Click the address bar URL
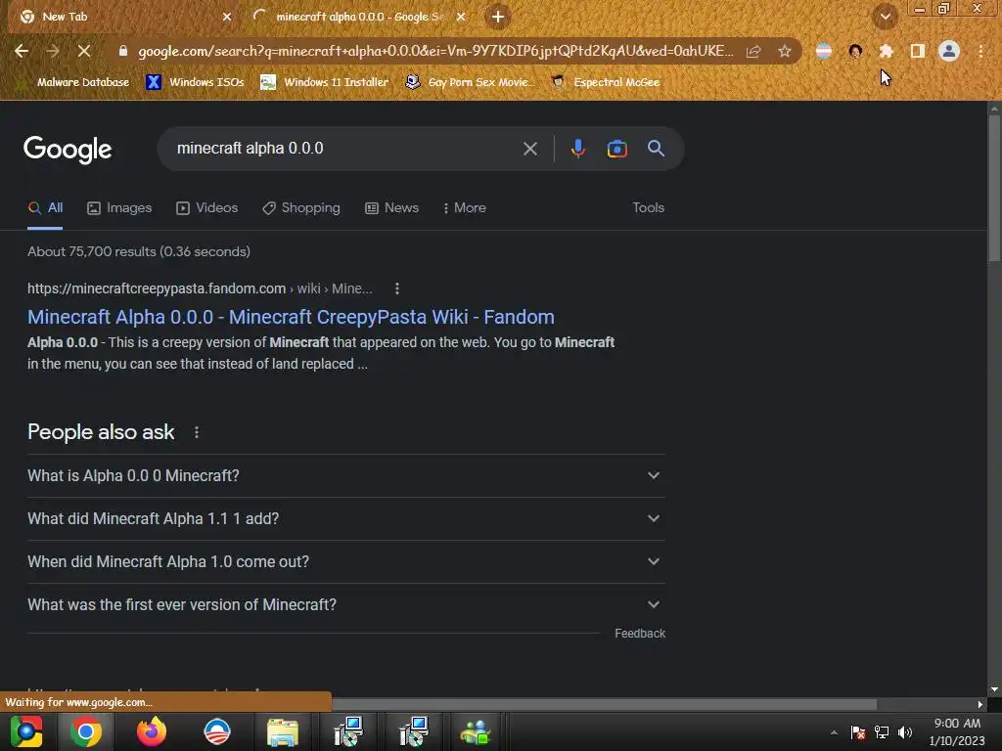1002x751 pixels. coord(435,51)
